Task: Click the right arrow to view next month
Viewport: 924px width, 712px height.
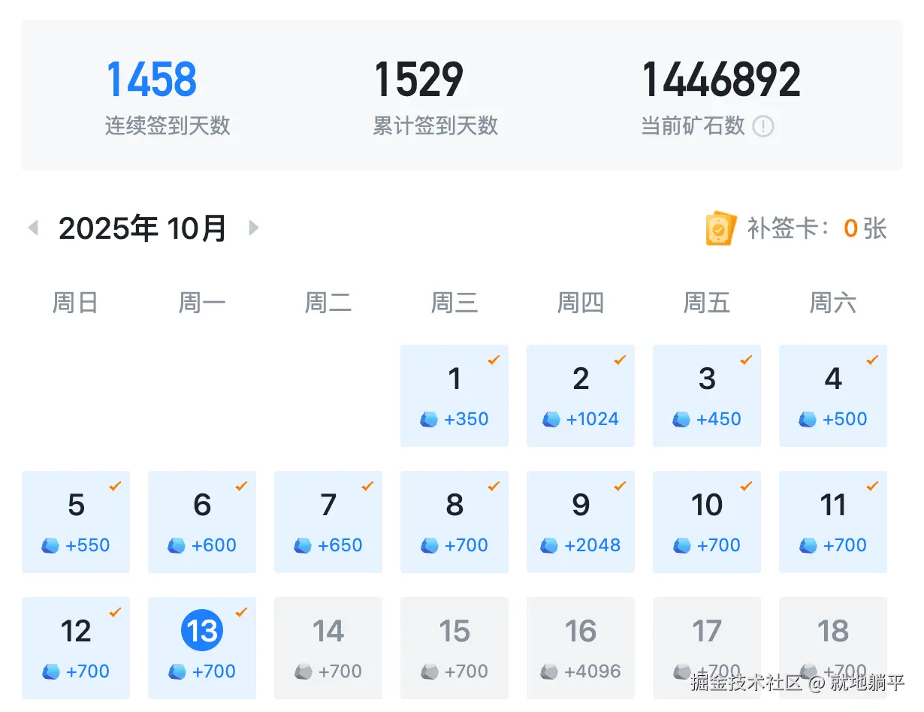Action: point(254,228)
